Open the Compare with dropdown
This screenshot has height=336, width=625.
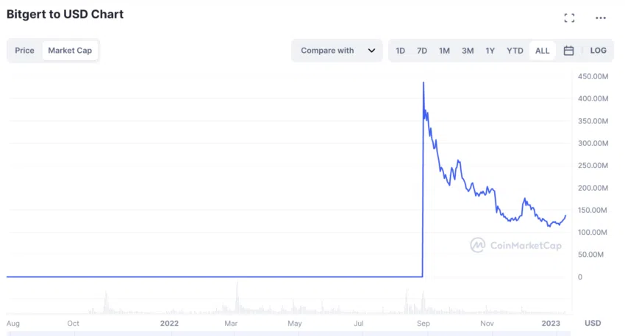[x=328, y=51]
